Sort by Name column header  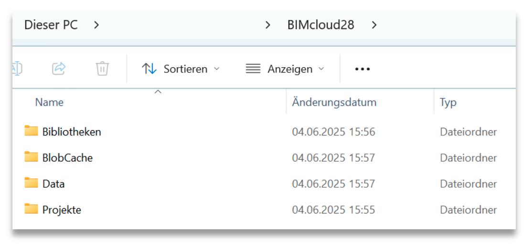[49, 102]
